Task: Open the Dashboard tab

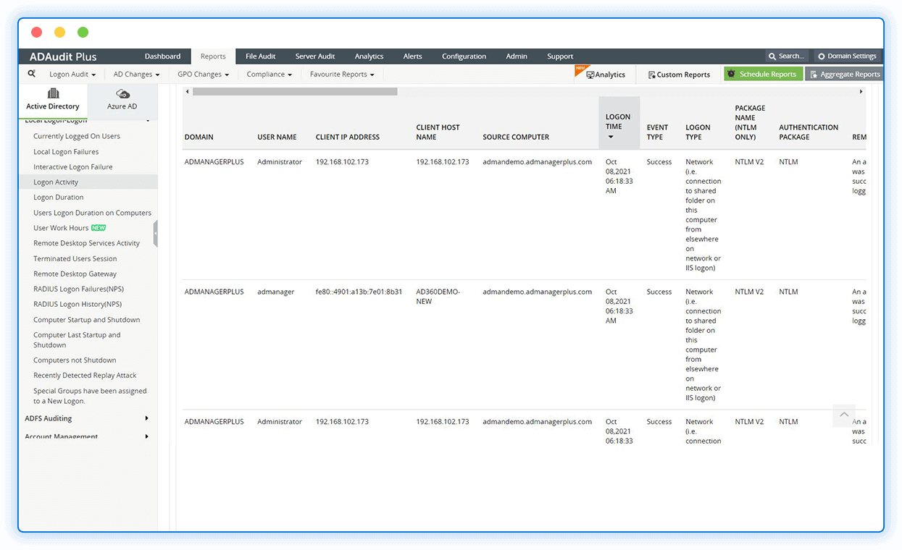Action: (162, 56)
